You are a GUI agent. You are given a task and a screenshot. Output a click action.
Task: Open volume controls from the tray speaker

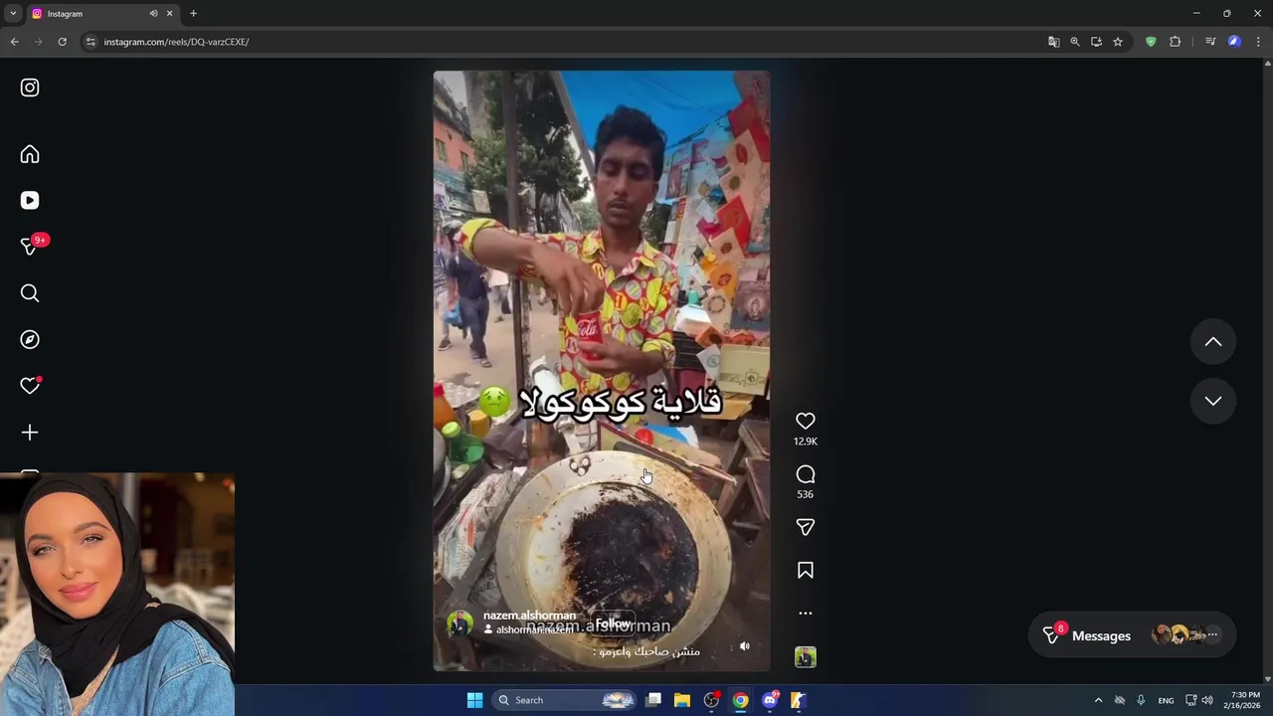(1207, 700)
